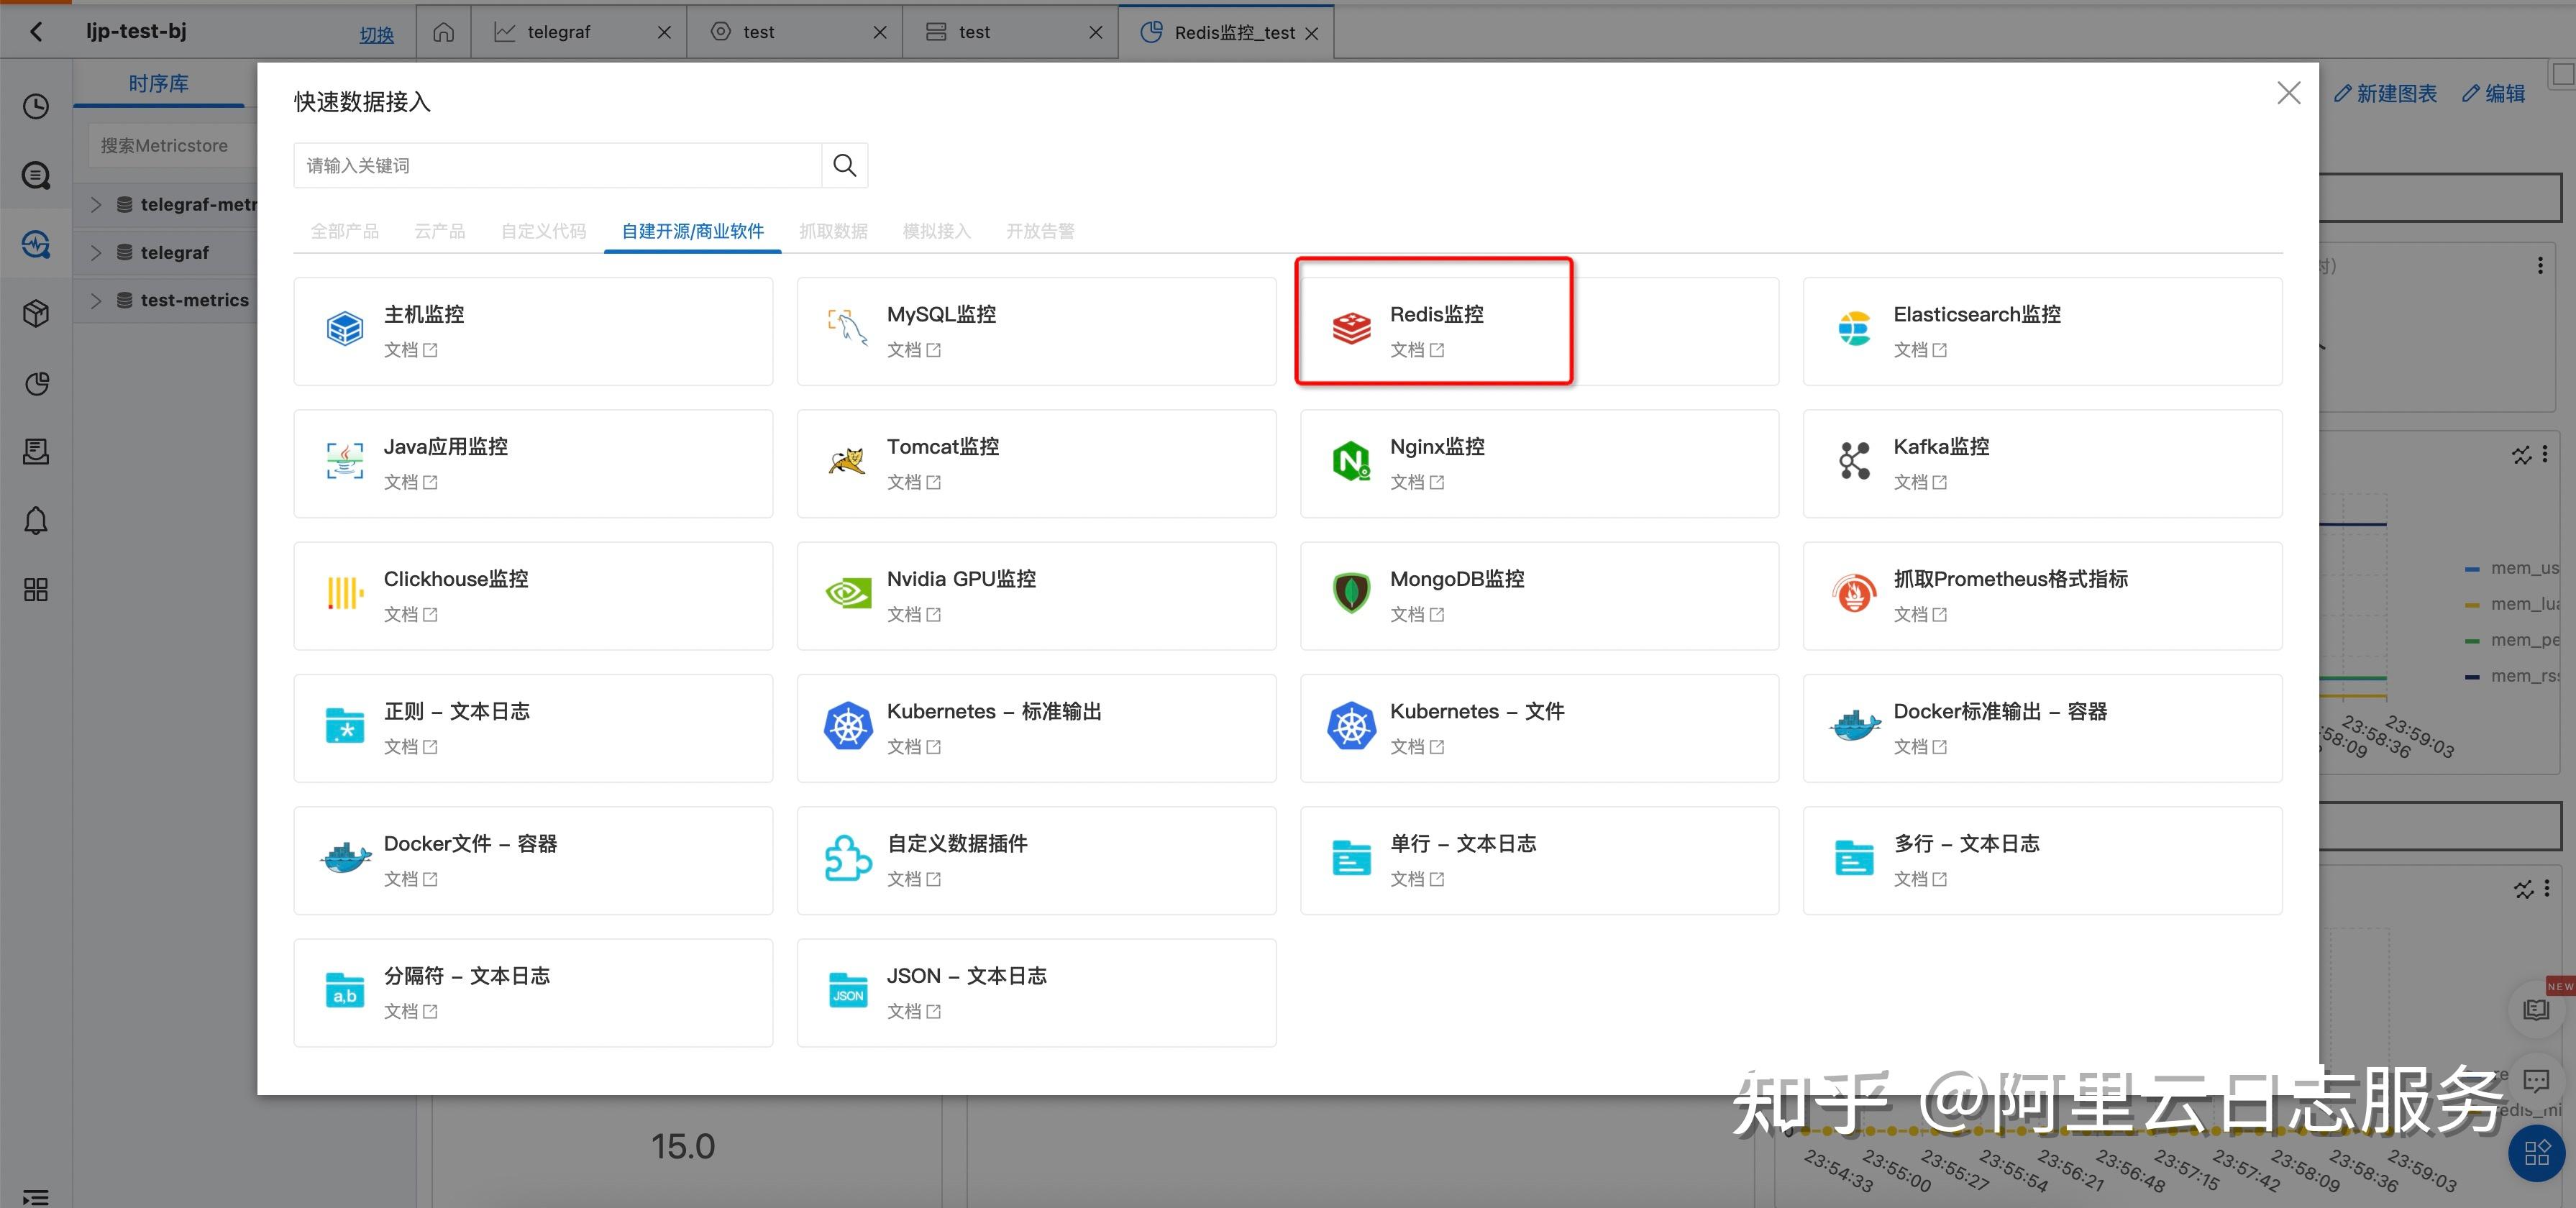Screen dimensions: 2576x1208
Task: Click the home tab icon
Action: 443,31
